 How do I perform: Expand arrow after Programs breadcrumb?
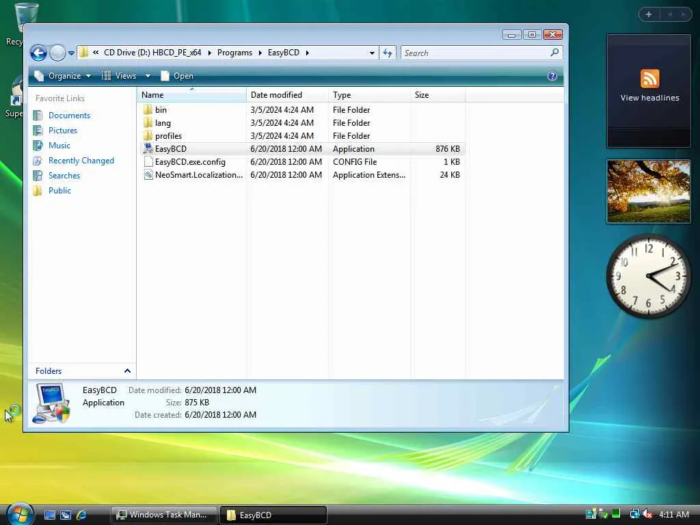(260, 53)
